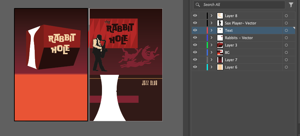Click the white hourglass shape on right artboard
This screenshot has width=300, height=136.
[109, 98]
